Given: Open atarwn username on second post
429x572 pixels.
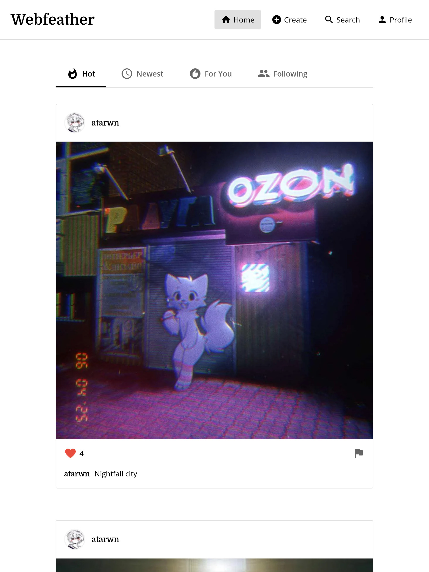Looking at the screenshot, I should (105, 539).
